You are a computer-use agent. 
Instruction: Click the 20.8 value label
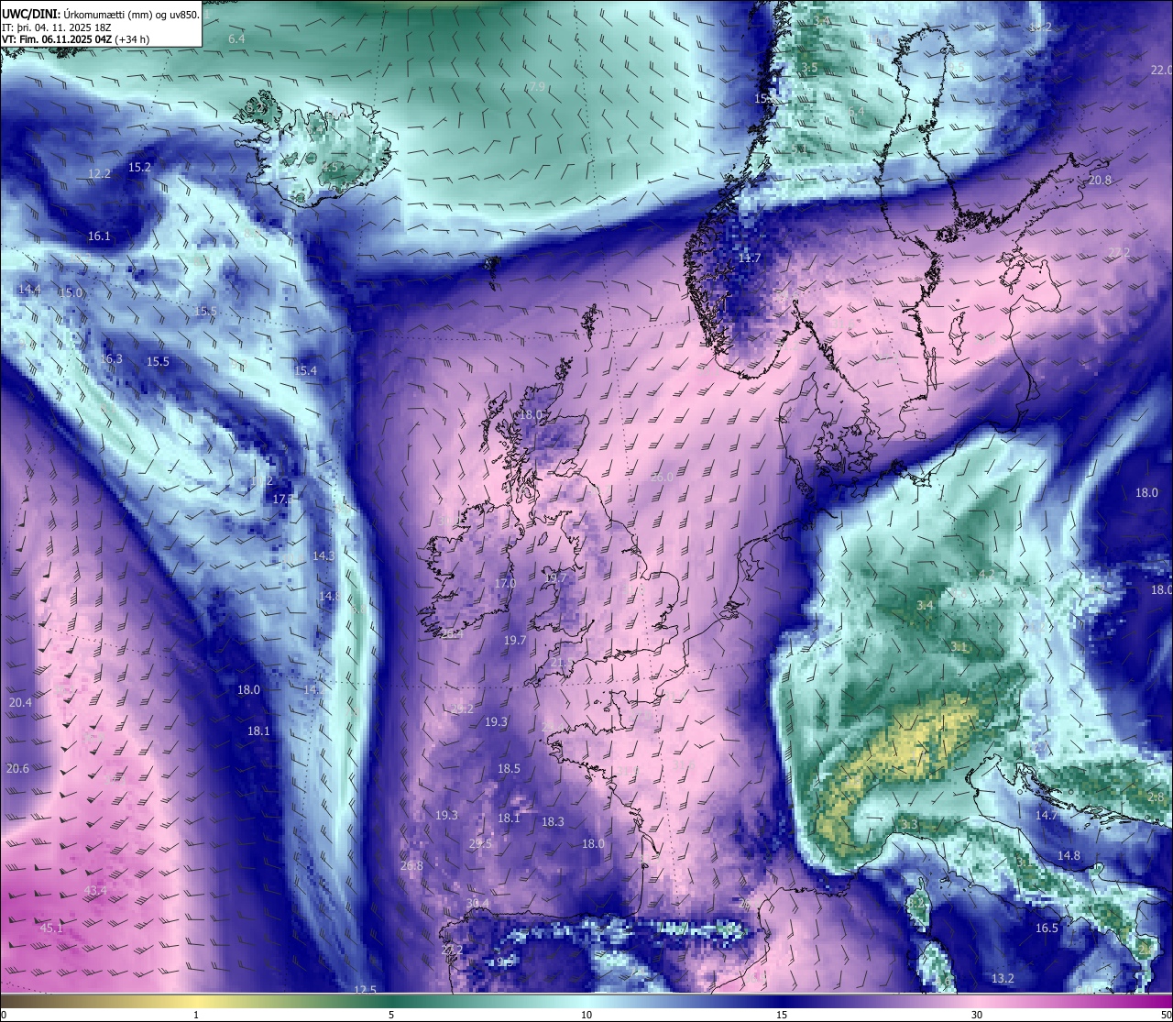(x=1100, y=181)
